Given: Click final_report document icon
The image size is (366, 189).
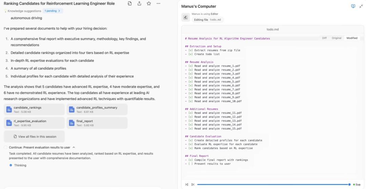Looking at the screenshot, I should click(72, 123).
